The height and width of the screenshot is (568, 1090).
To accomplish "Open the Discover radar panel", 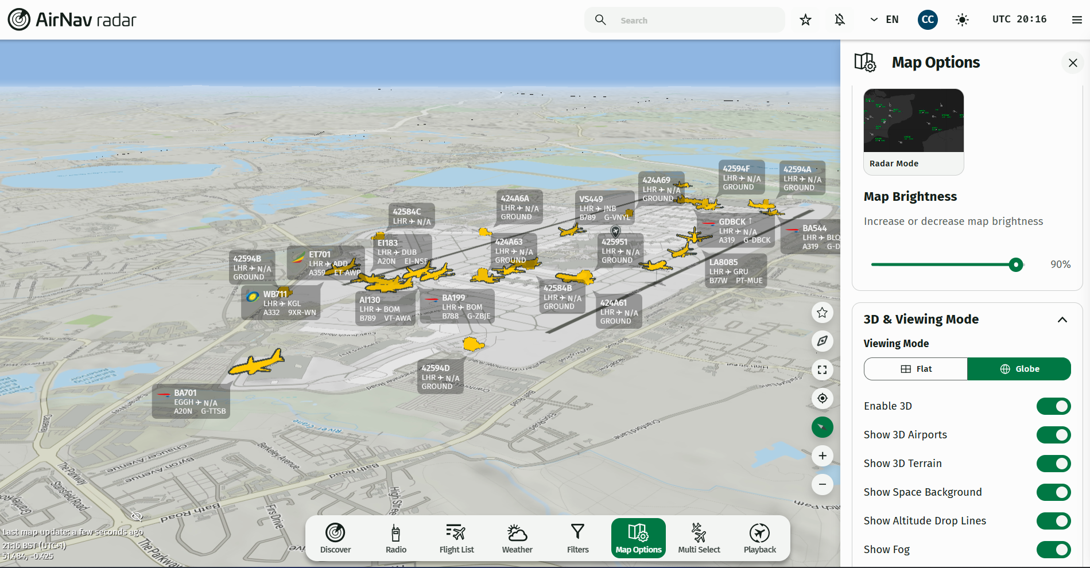I will pyautogui.click(x=335, y=538).
